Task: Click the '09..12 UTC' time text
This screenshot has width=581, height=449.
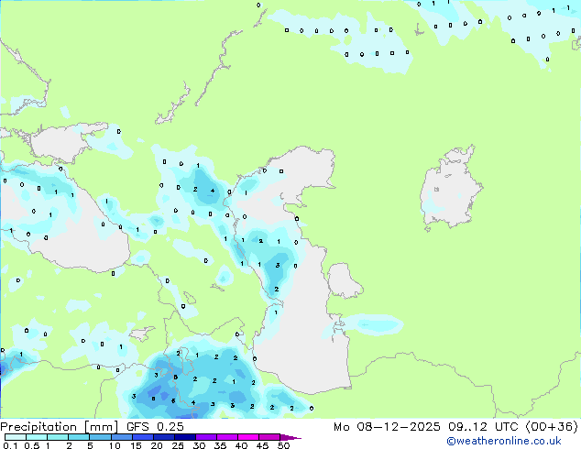Action: coord(483,427)
